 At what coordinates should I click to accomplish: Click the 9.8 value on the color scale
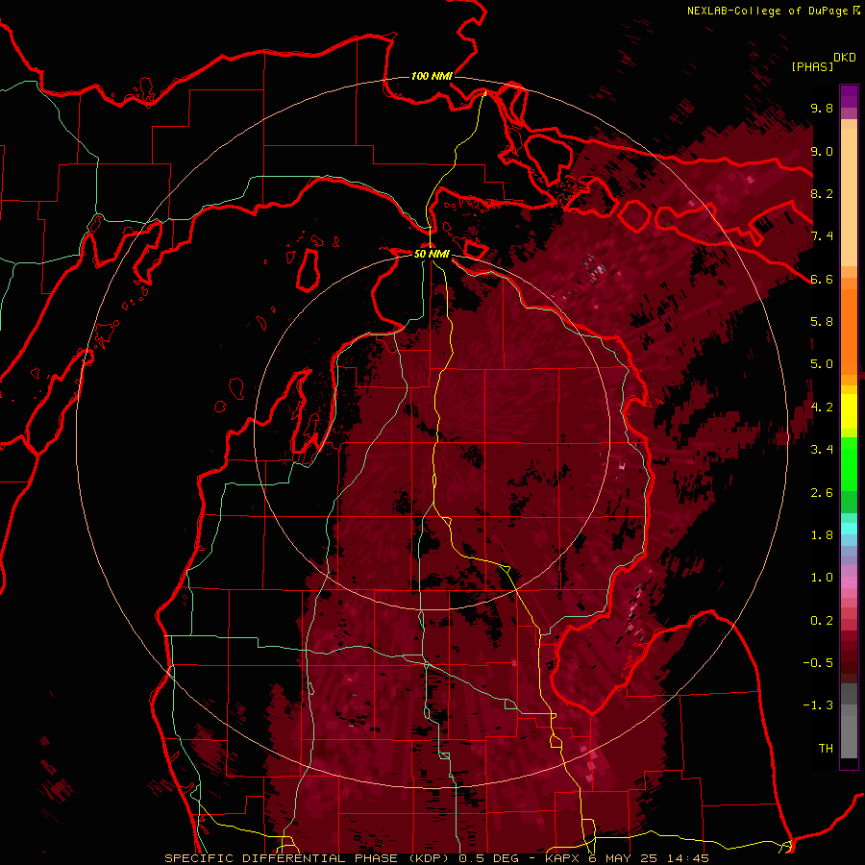(822, 108)
